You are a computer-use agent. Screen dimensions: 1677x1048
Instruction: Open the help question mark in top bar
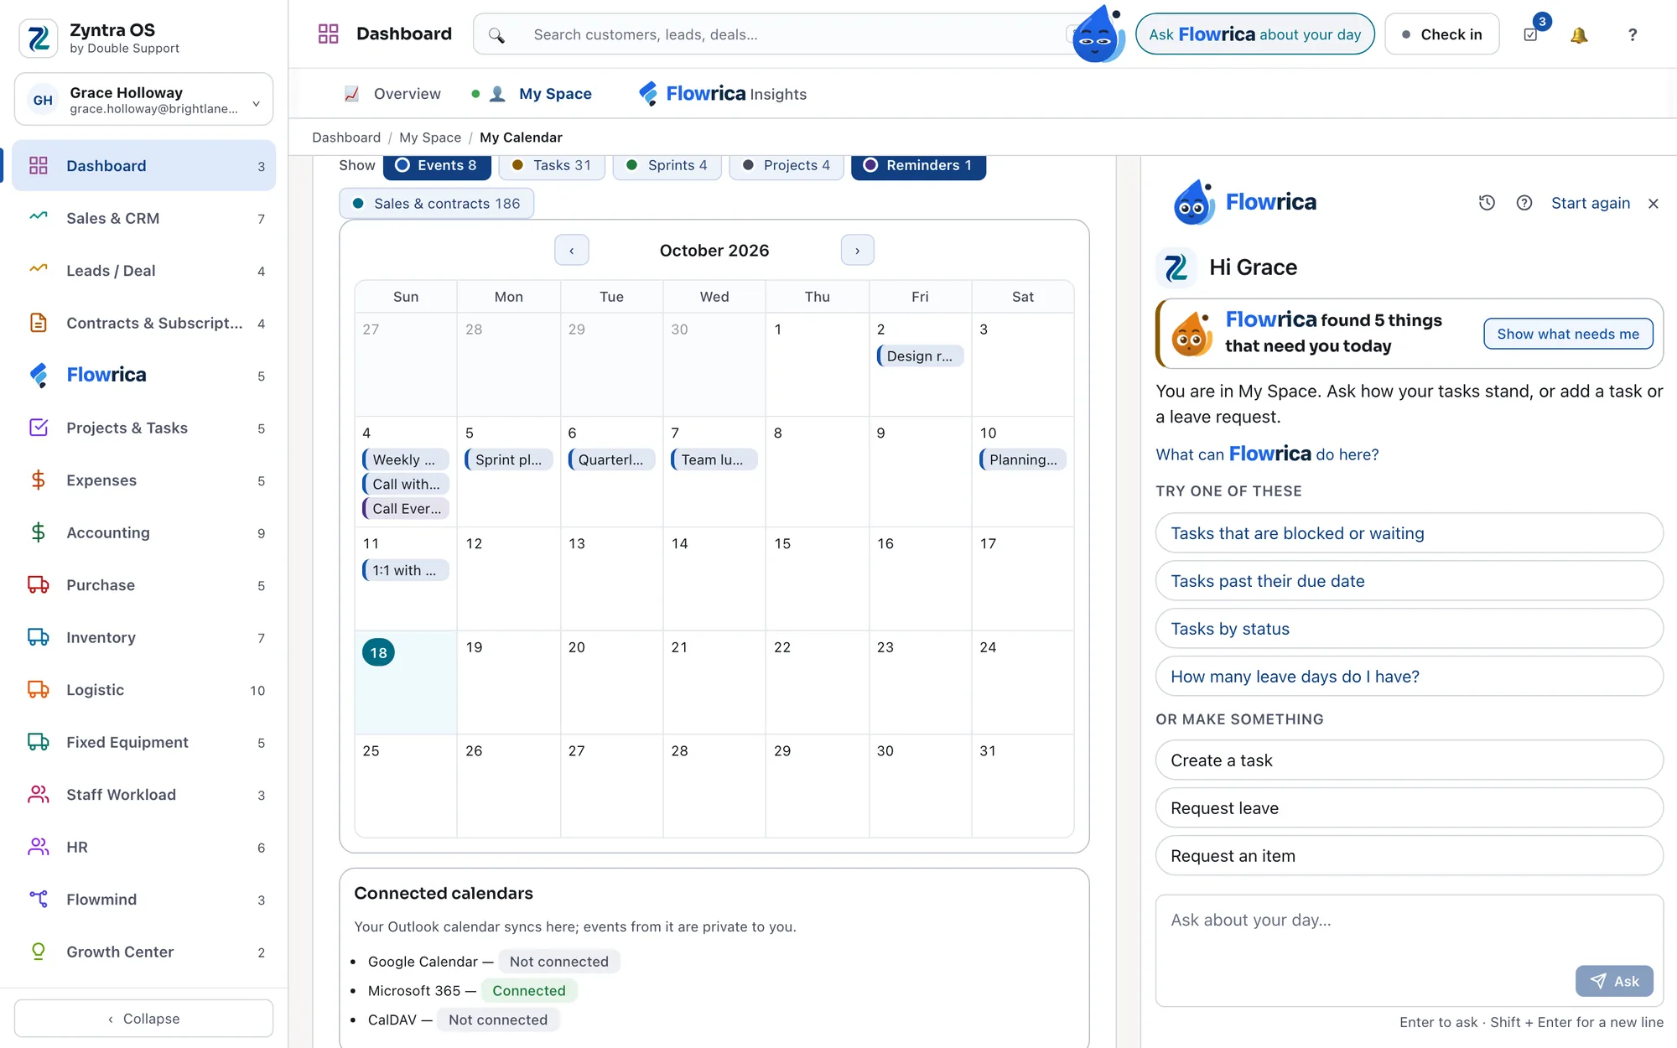[x=1632, y=34]
